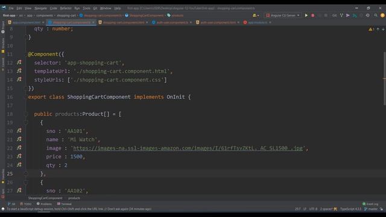The image size is (386, 217).
Task: Click the warning indicator at editor top right
Action: (x=371, y=30)
